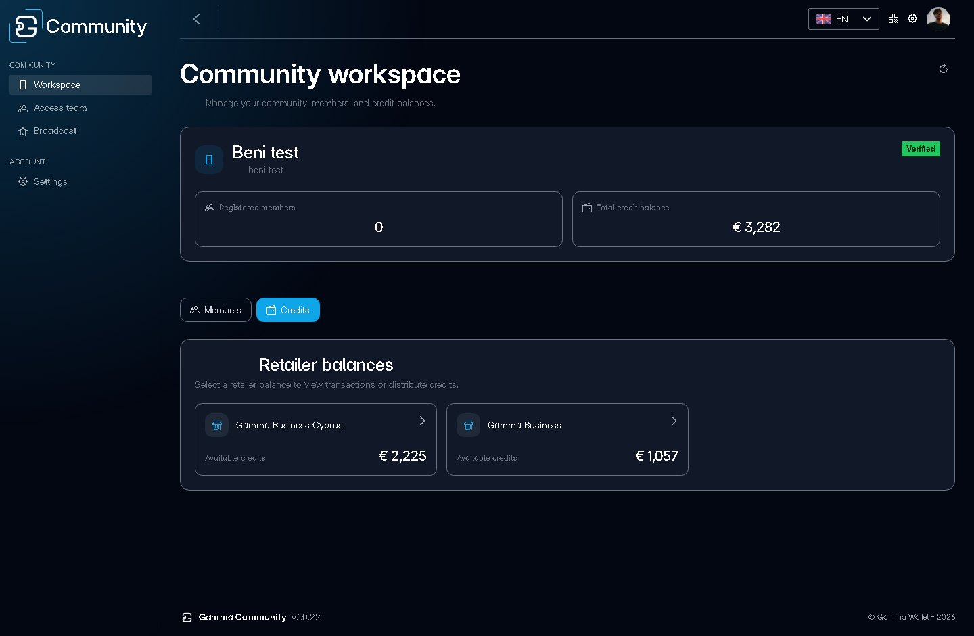
Task: Switch to the Credits tab
Action: 288,310
